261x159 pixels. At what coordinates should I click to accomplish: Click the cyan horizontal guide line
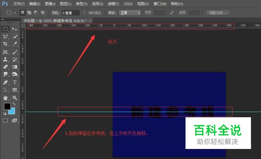point(143,112)
